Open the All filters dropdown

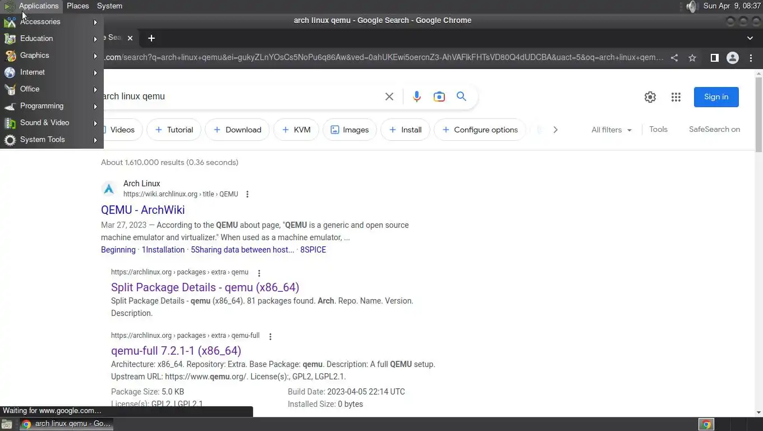[x=612, y=130]
